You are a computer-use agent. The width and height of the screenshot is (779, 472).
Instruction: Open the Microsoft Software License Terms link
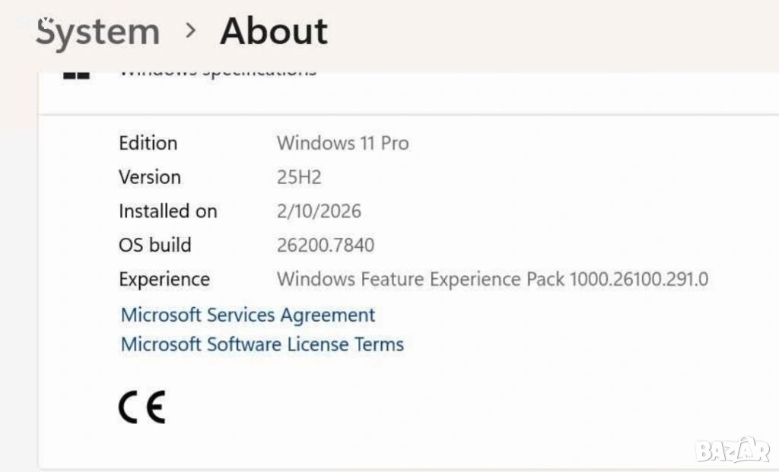click(x=262, y=344)
